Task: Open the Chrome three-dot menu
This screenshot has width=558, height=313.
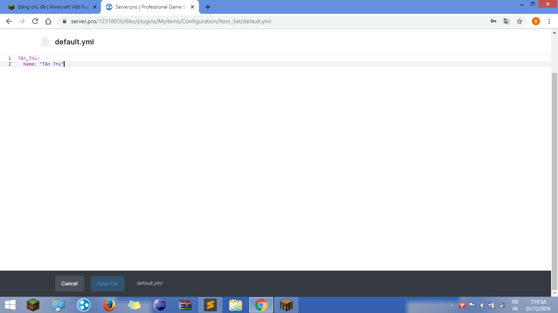Action: (x=549, y=21)
